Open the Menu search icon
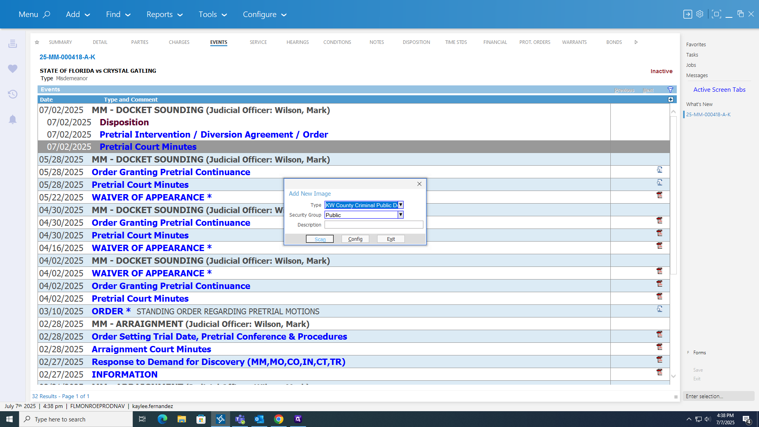Image resolution: width=759 pixels, height=427 pixels. click(46, 14)
